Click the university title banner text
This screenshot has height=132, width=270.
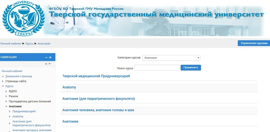(156, 15)
